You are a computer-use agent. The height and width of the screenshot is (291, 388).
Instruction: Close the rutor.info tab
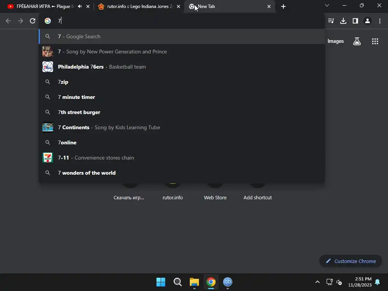click(178, 6)
